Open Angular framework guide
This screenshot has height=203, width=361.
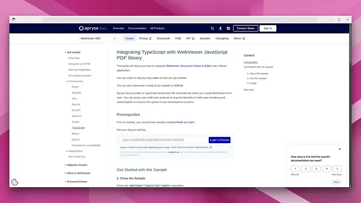tap(76, 92)
